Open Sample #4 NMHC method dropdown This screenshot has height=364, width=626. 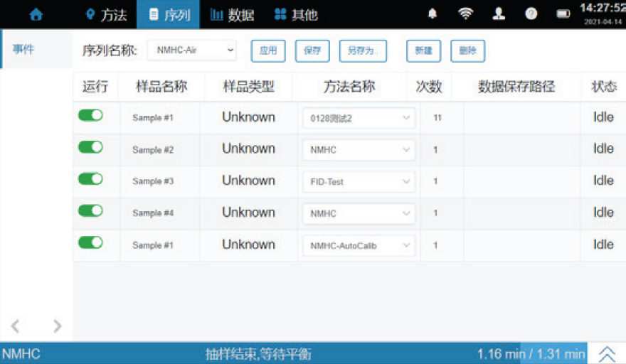click(x=359, y=213)
